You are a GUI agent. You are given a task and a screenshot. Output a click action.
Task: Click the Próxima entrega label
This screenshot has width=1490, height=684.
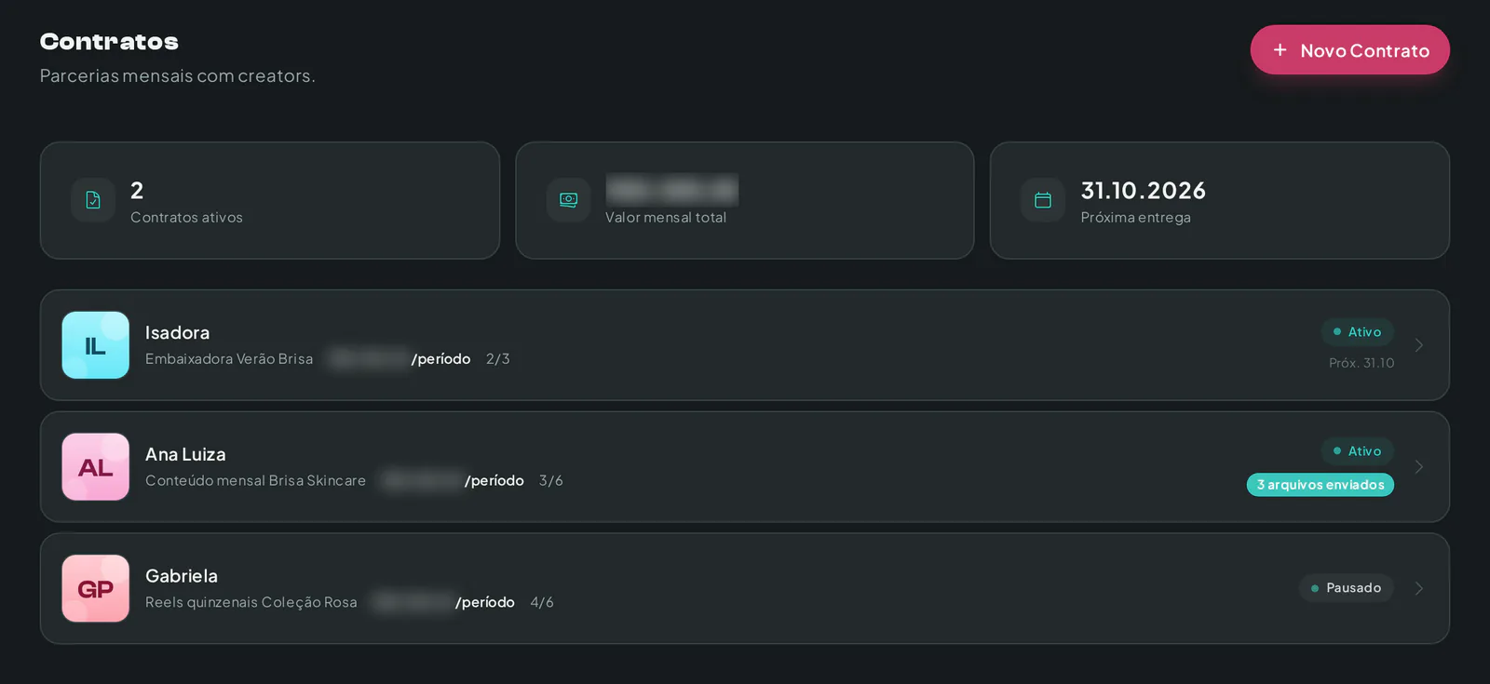click(x=1136, y=218)
